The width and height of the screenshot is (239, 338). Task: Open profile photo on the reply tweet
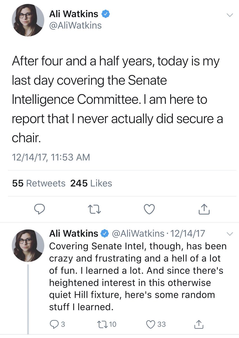pyautogui.click(x=28, y=245)
